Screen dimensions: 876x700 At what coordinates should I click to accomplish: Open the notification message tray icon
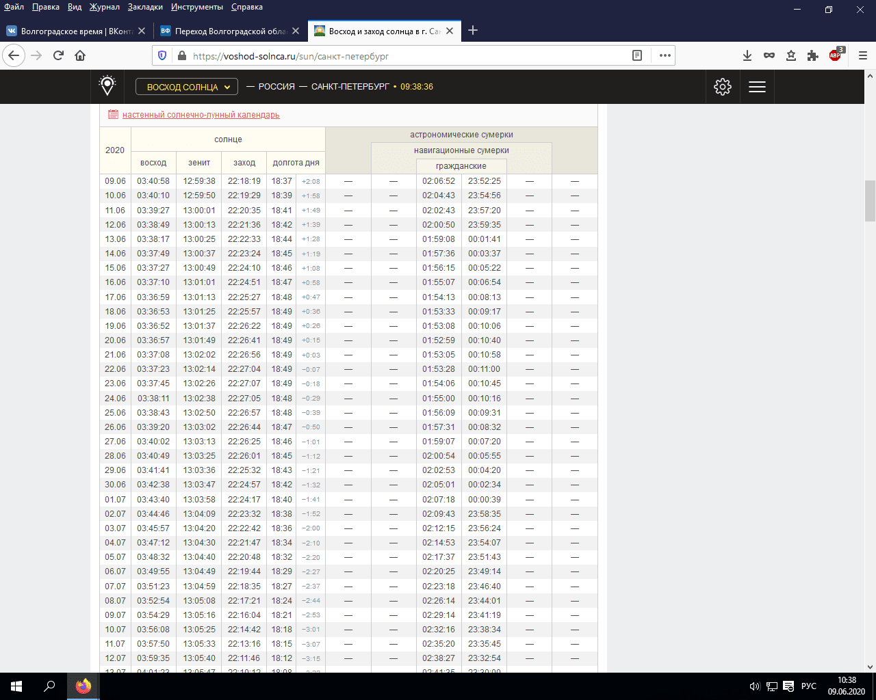788,686
